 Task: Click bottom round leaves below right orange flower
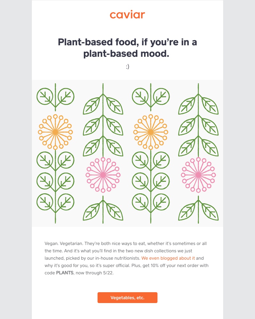coord(150,203)
